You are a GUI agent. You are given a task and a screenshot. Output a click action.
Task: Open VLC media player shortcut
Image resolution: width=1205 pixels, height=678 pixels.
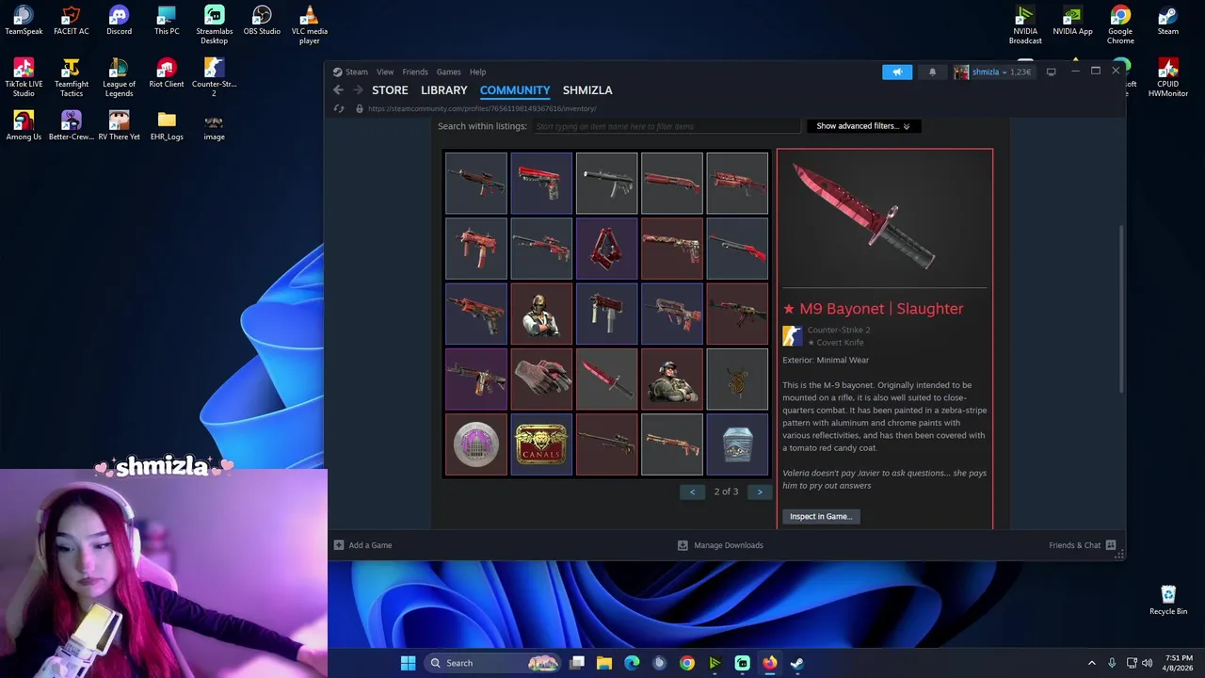click(309, 25)
